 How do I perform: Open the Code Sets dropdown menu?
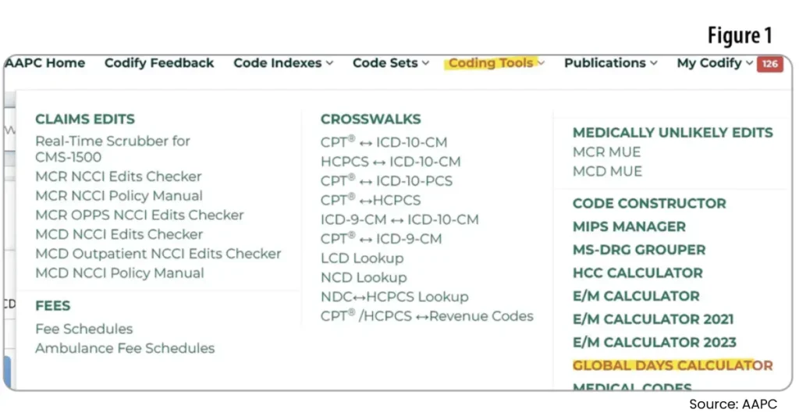coord(390,63)
